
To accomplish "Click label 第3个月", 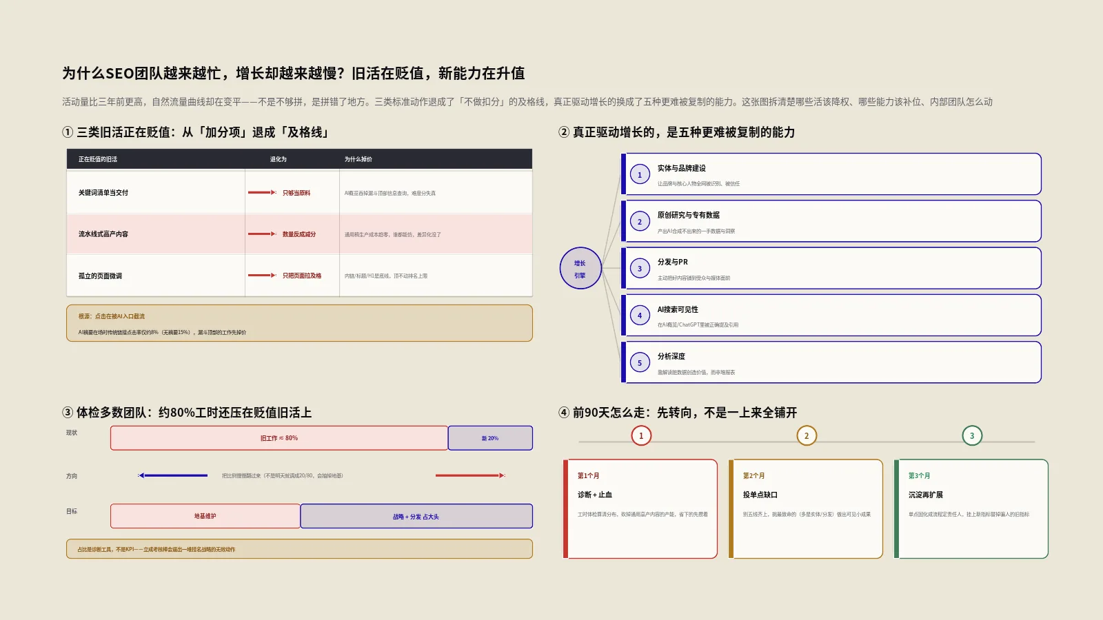I will tap(919, 476).
